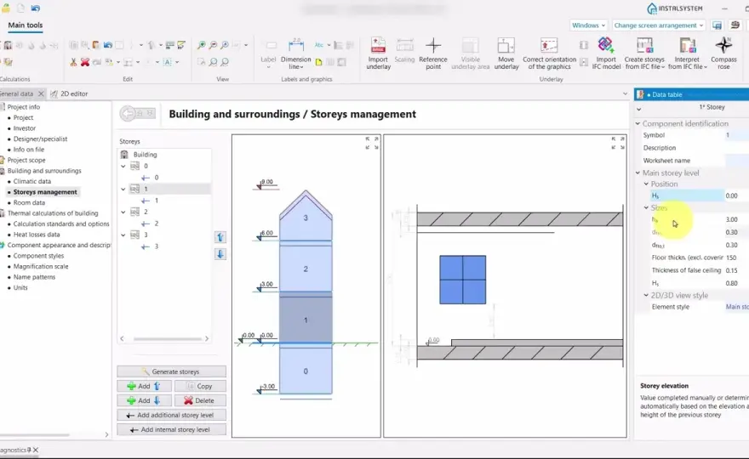Insert a Compass rose
The image size is (749, 459).
tap(723, 54)
